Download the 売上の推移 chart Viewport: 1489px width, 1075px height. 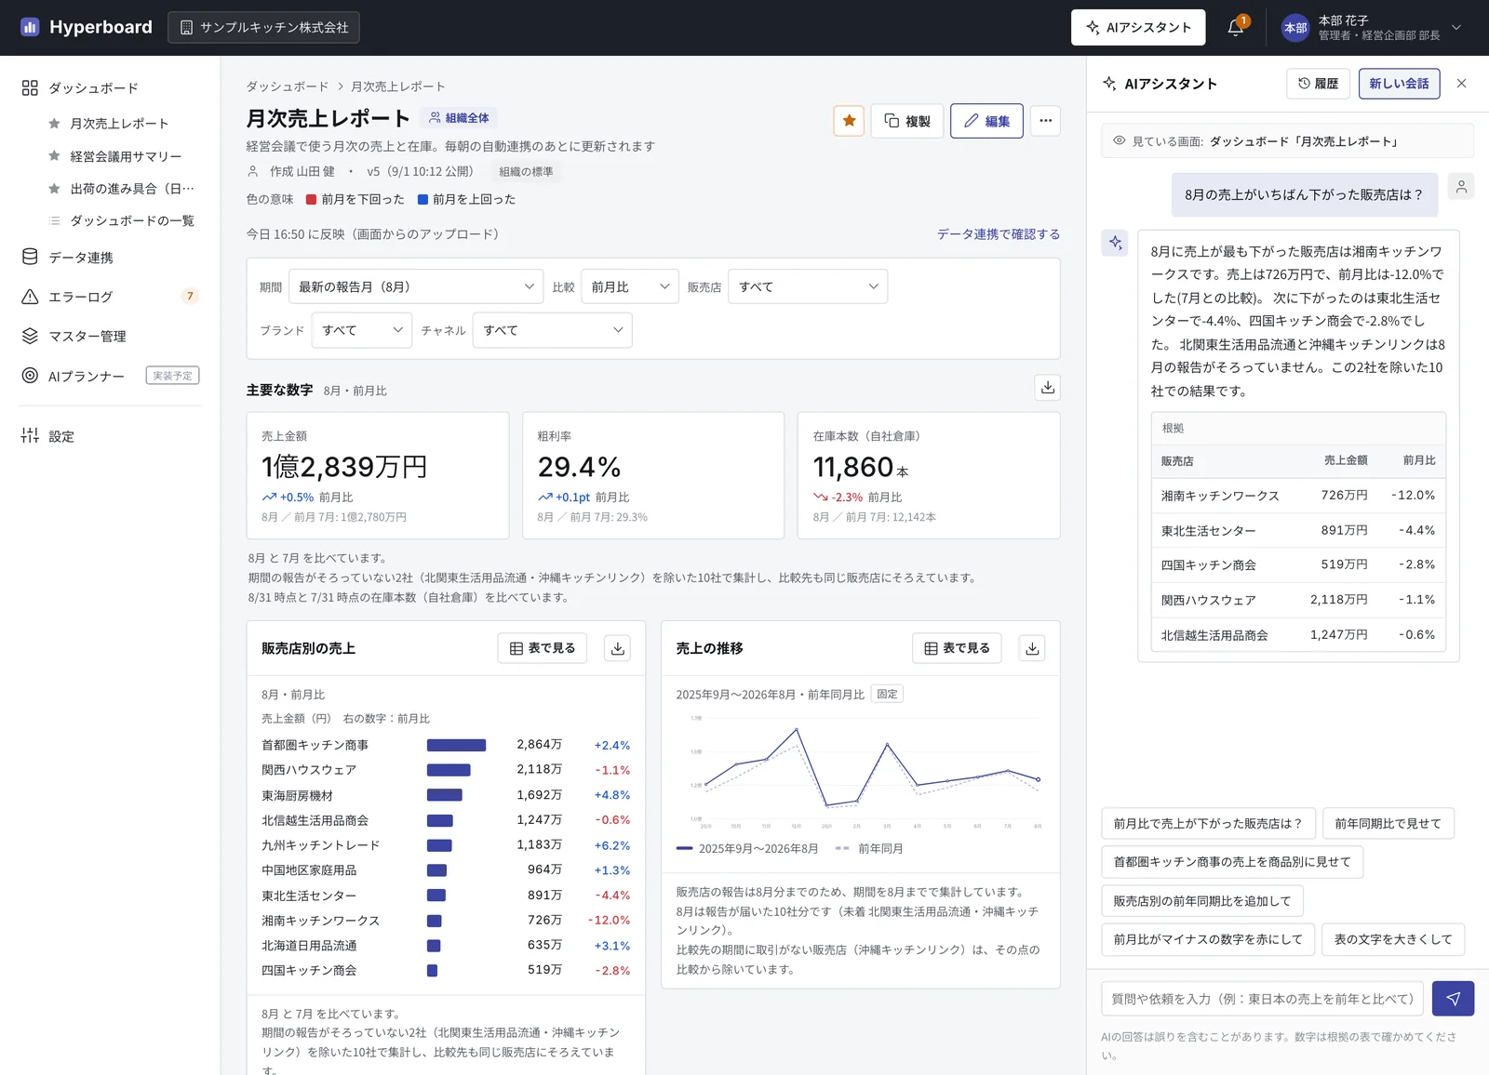1032,648
